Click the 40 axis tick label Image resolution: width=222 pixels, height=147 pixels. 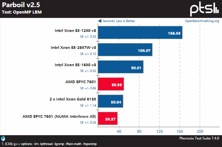point(119,131)
